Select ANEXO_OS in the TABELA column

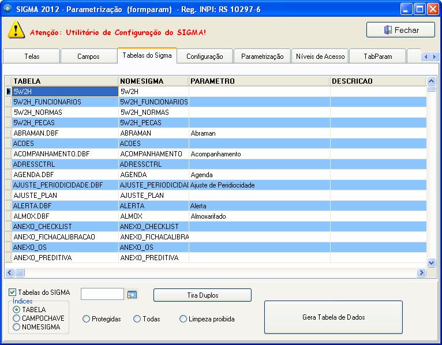tap(65, 247)
